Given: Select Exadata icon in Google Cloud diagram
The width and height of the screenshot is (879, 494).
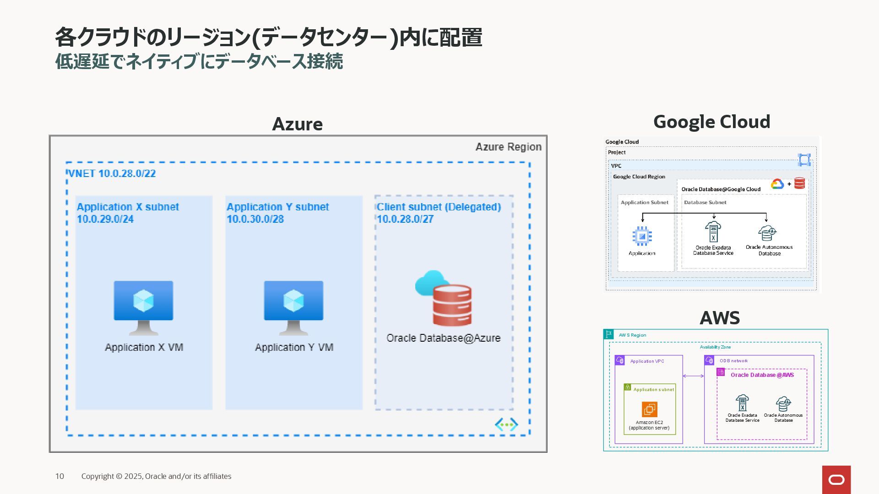Looking at the screenshot, I should click(x=713, y=232).
